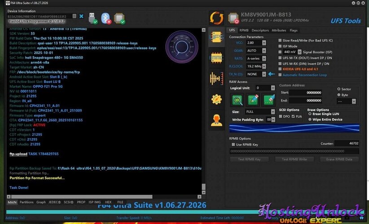The height and width of the screenshot is (224, 369).
Task: Click the Custom Address Start field
Action: [x=305, y=92]
